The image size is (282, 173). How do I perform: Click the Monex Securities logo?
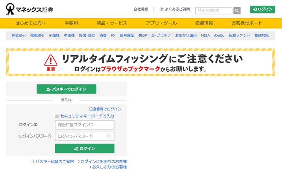pyautogui.click(x=30, y=9)
